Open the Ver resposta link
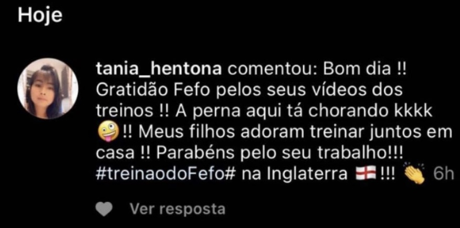 [177, 209]
